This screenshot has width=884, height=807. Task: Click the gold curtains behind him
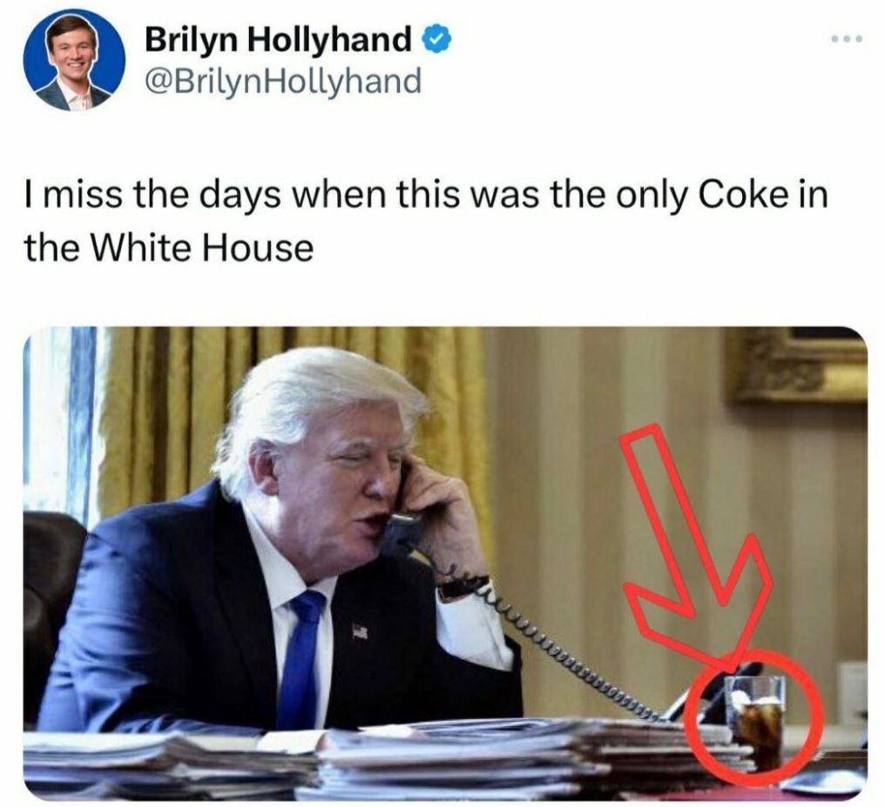[x=294, y=406]
